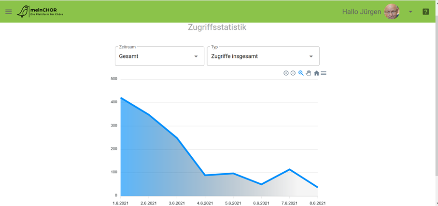Image resolution: width=438 pixels, height=206 pixels.
Task: Click Jürgen's profile avatar picture
Action: tap(392, 12)
